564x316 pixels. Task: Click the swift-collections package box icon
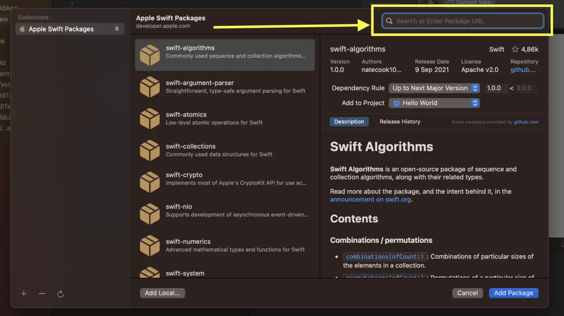pos(150,150)
